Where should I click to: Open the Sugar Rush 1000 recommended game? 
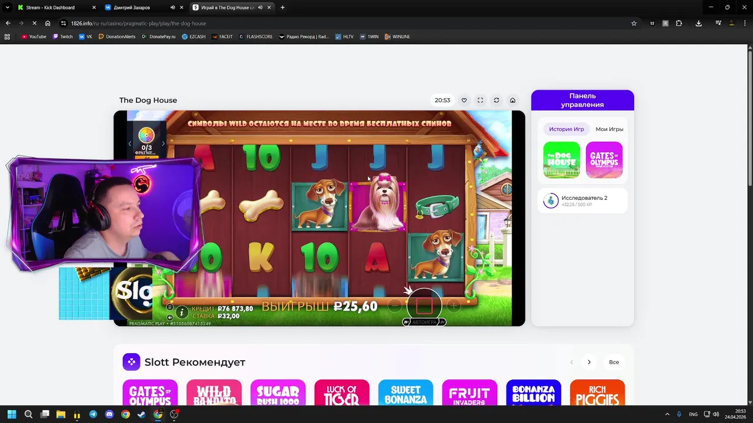click(278, 392)
